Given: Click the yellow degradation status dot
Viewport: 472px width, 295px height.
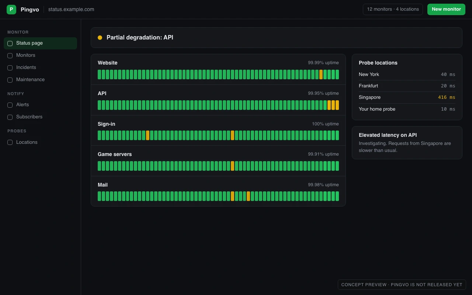Looking at the screenshot, I should tap(100, 38).
